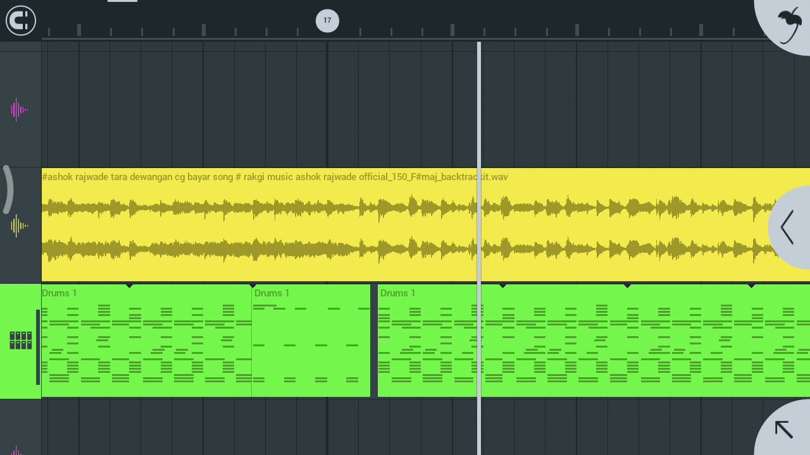Screen dimensions: 810x455
Task: Click the audio clip file name label
Action: [275, 177]
